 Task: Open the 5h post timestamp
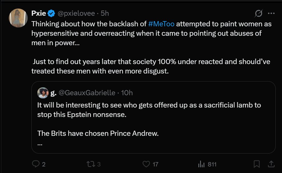pyautogui.click(x=105, y=13)
